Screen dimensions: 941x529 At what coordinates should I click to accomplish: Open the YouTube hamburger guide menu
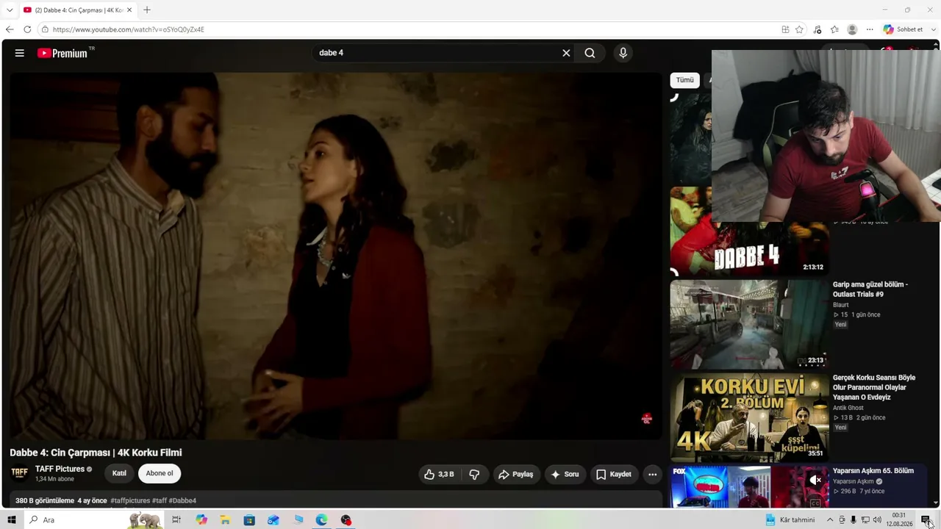point(20,53)
